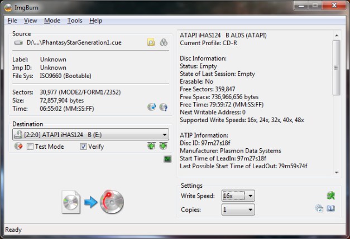Uncheck the Verify checkbox
Image resolution: width=350 pixels, height=239 pixels.
83,147
